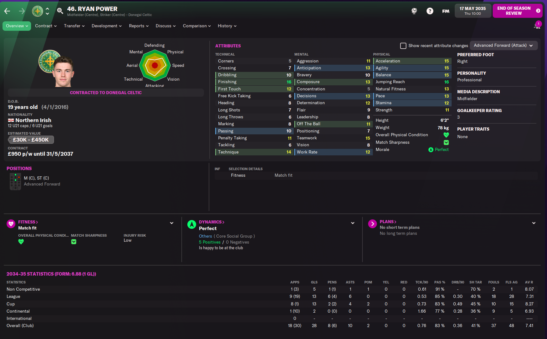The width and height of the screenshot is (547, 339).
Task: Select the Jumping Reach attribute row
Action: click(x=412, y=82)
